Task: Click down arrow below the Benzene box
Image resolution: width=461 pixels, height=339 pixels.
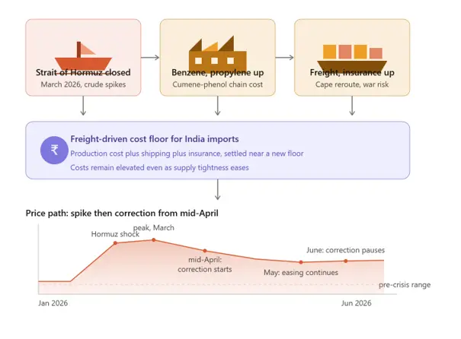Action: click(218, 106)
